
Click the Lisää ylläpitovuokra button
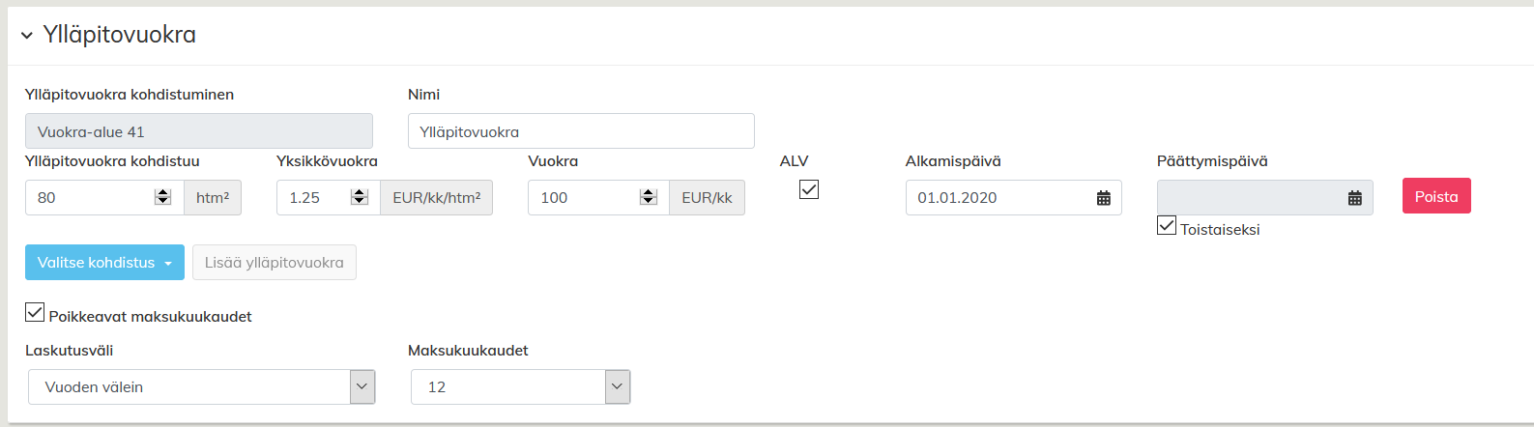(x=275, y=263)
